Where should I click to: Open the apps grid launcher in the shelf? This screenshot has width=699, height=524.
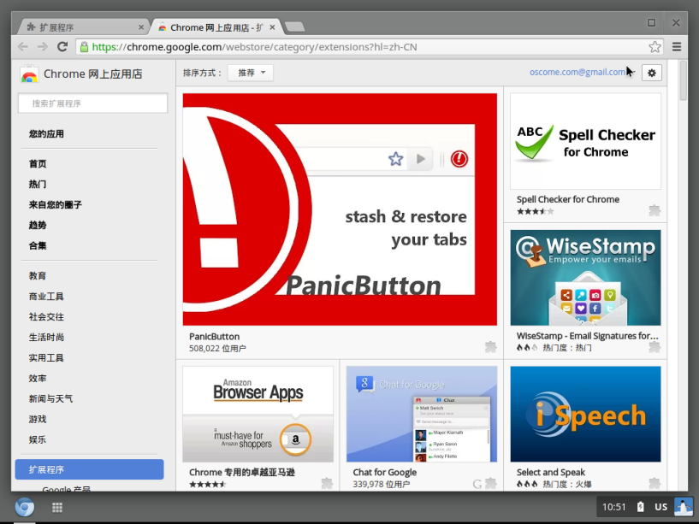click(57, 507)
